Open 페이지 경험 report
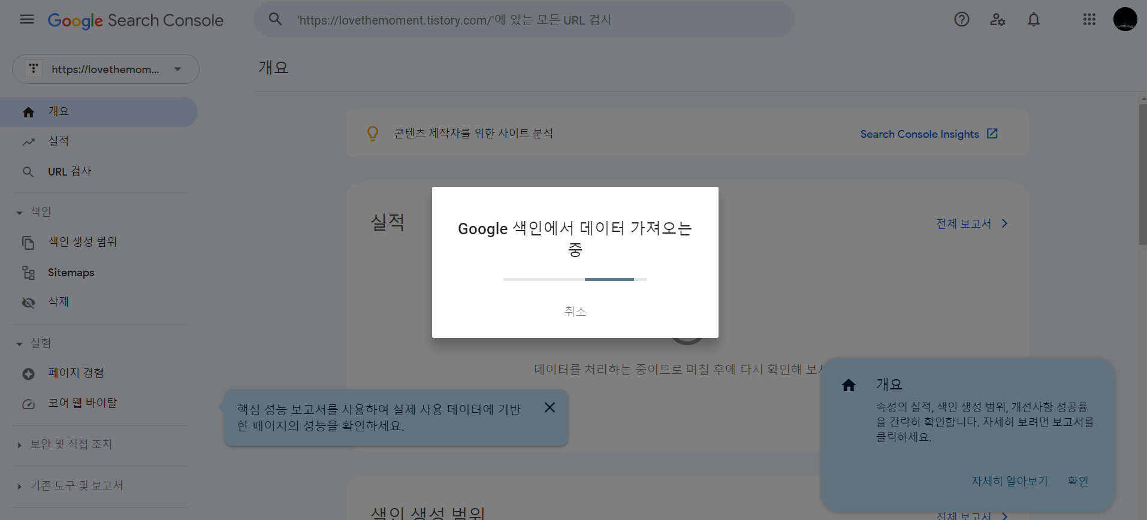 (x=99, y=374)
